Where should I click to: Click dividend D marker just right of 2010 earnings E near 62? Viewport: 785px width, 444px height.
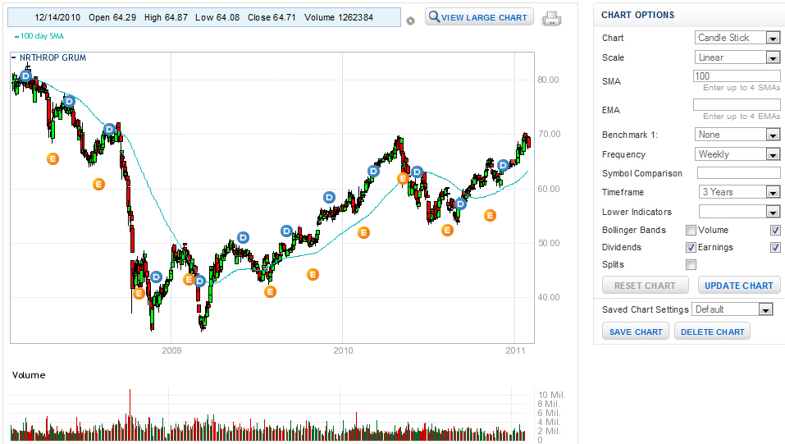417,172
